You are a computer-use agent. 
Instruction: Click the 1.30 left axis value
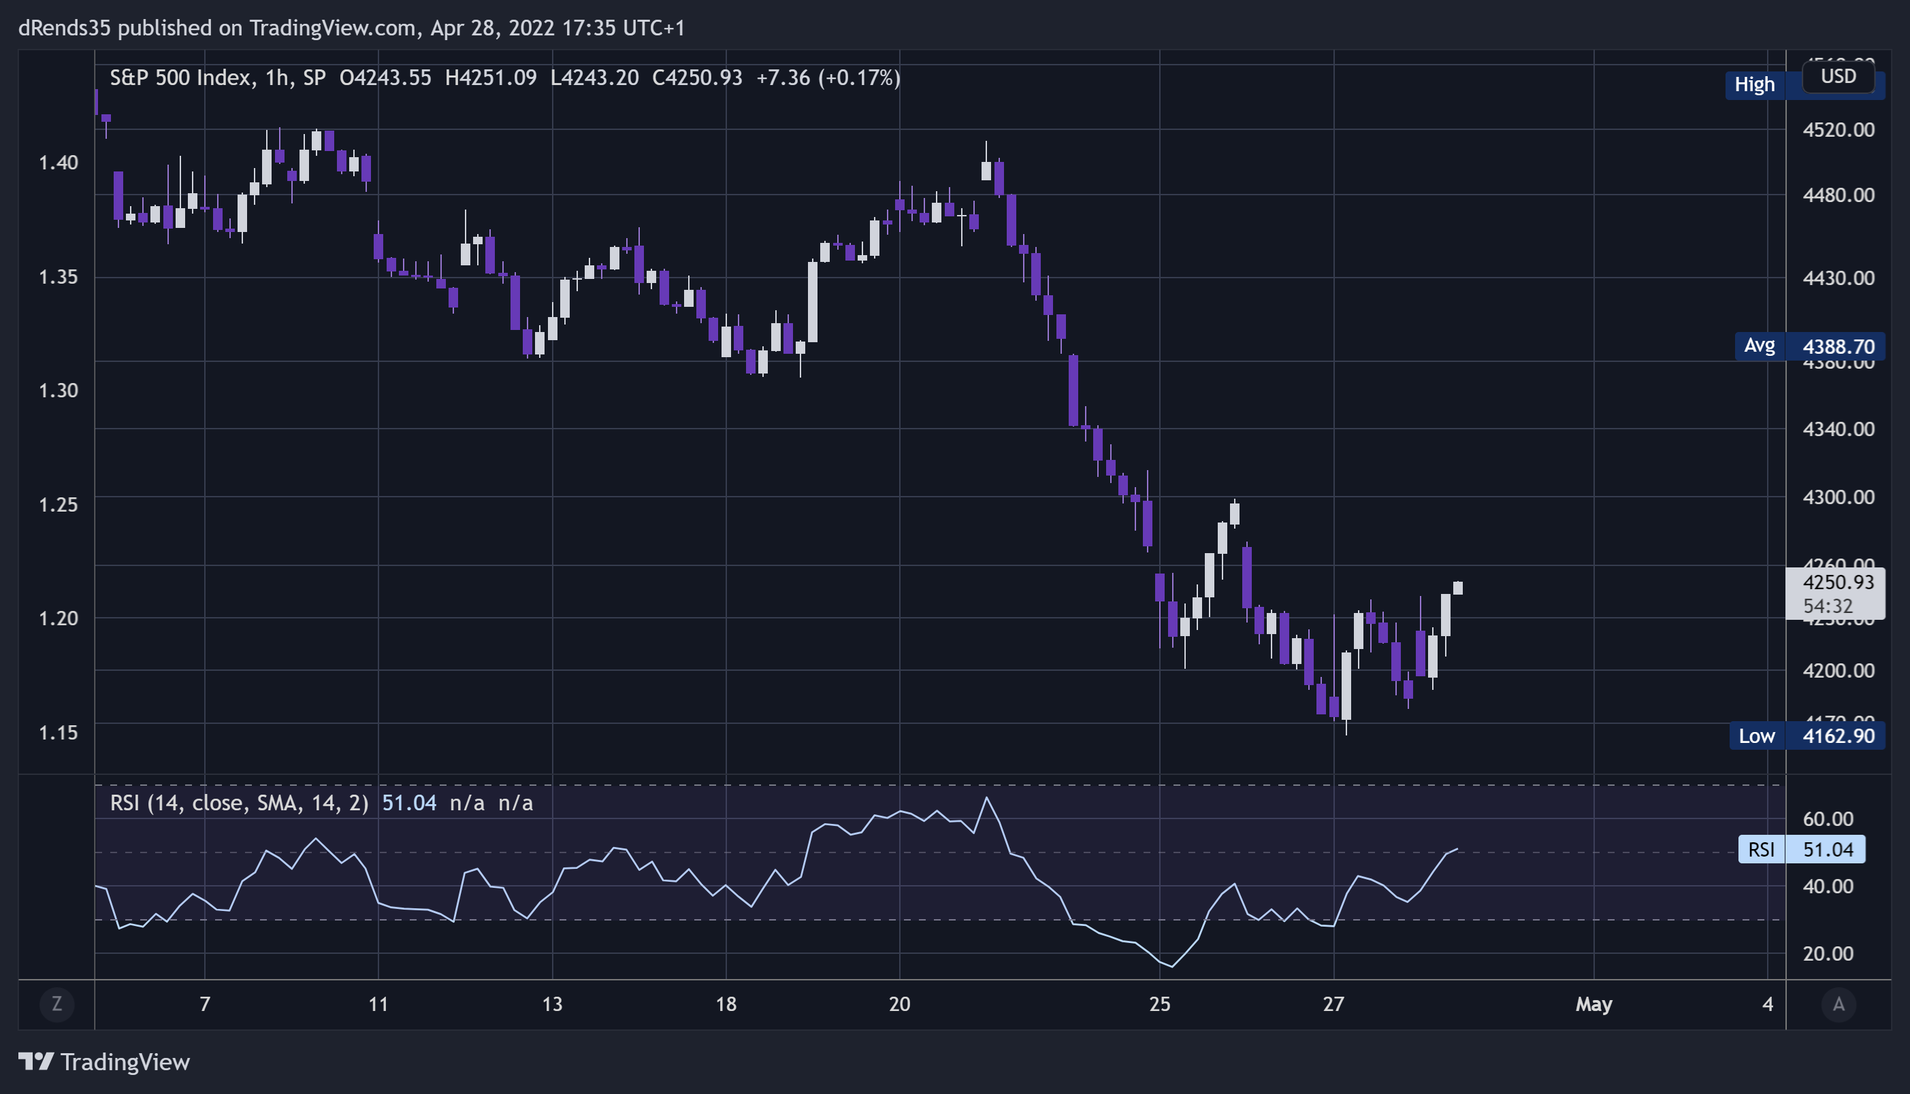pyautogui.click(x=59, y=390)
